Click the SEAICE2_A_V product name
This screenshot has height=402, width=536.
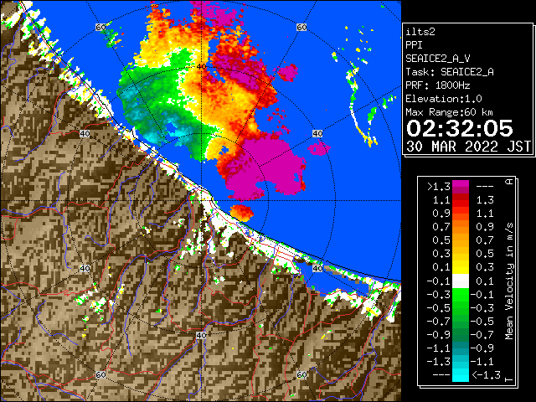point(437,59)
